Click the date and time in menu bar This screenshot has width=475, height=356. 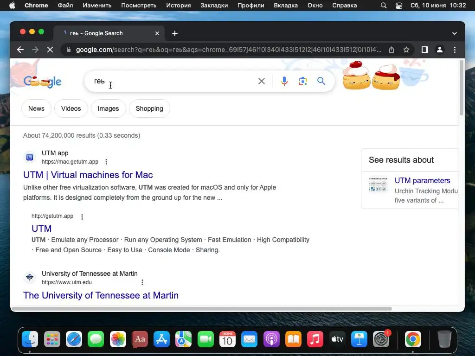438,6
